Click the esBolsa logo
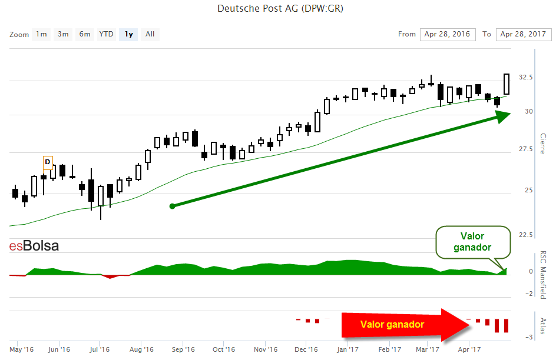556x360 pixels. click(x=34, y=246)
